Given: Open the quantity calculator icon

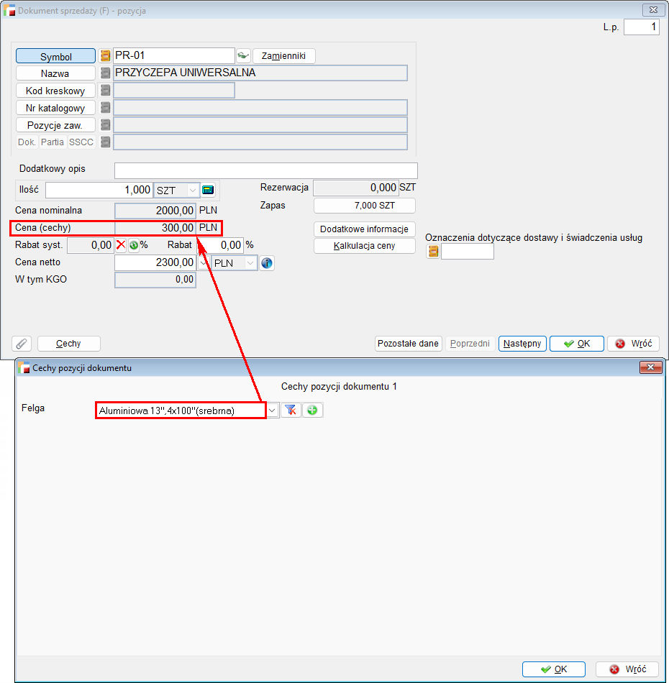Looking at the screenshot, I should (208, 191).
